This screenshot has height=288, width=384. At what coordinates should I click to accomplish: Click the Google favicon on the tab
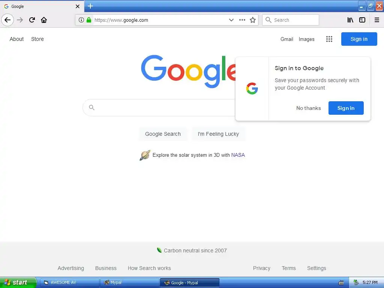[x=6, y=6]
